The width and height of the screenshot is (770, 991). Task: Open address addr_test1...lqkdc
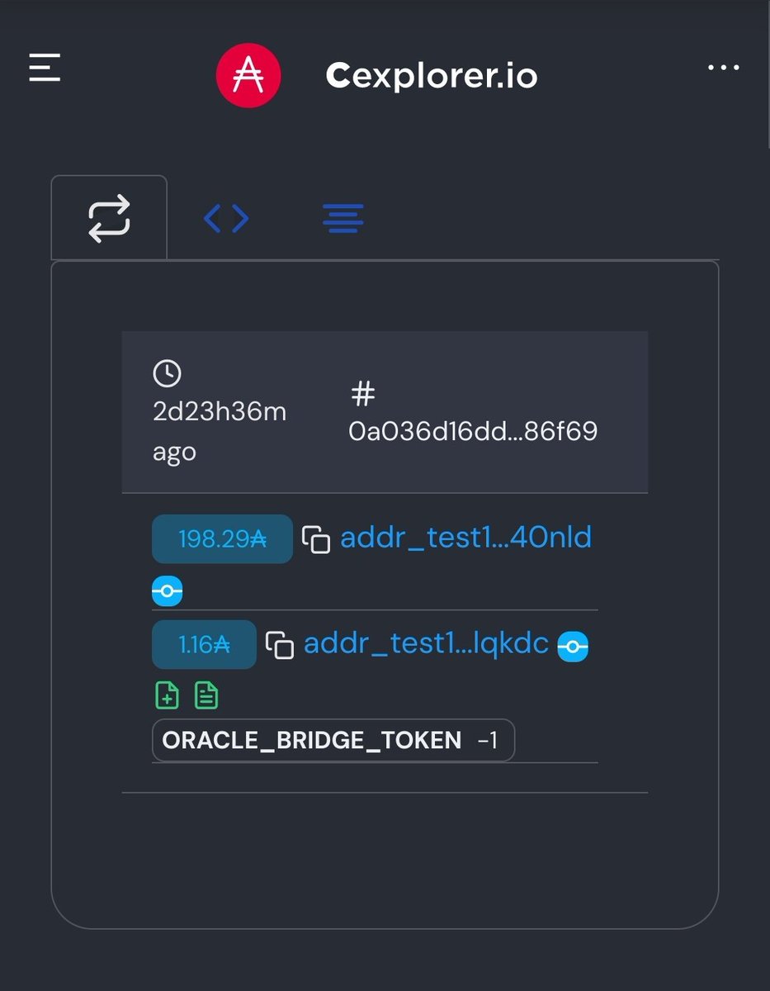427,643
